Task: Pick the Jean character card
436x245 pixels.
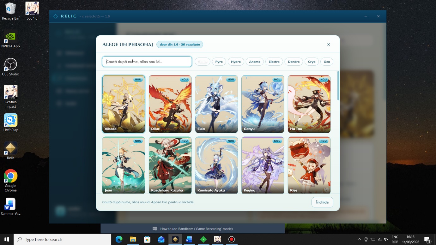Action: click(x=124, y=165)
